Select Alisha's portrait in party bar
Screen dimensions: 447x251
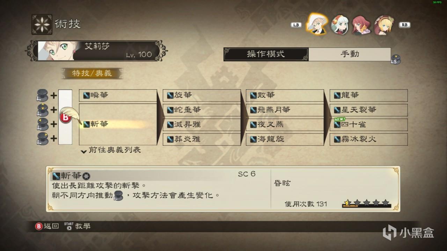pyautogui.click(x=317, y=24)
